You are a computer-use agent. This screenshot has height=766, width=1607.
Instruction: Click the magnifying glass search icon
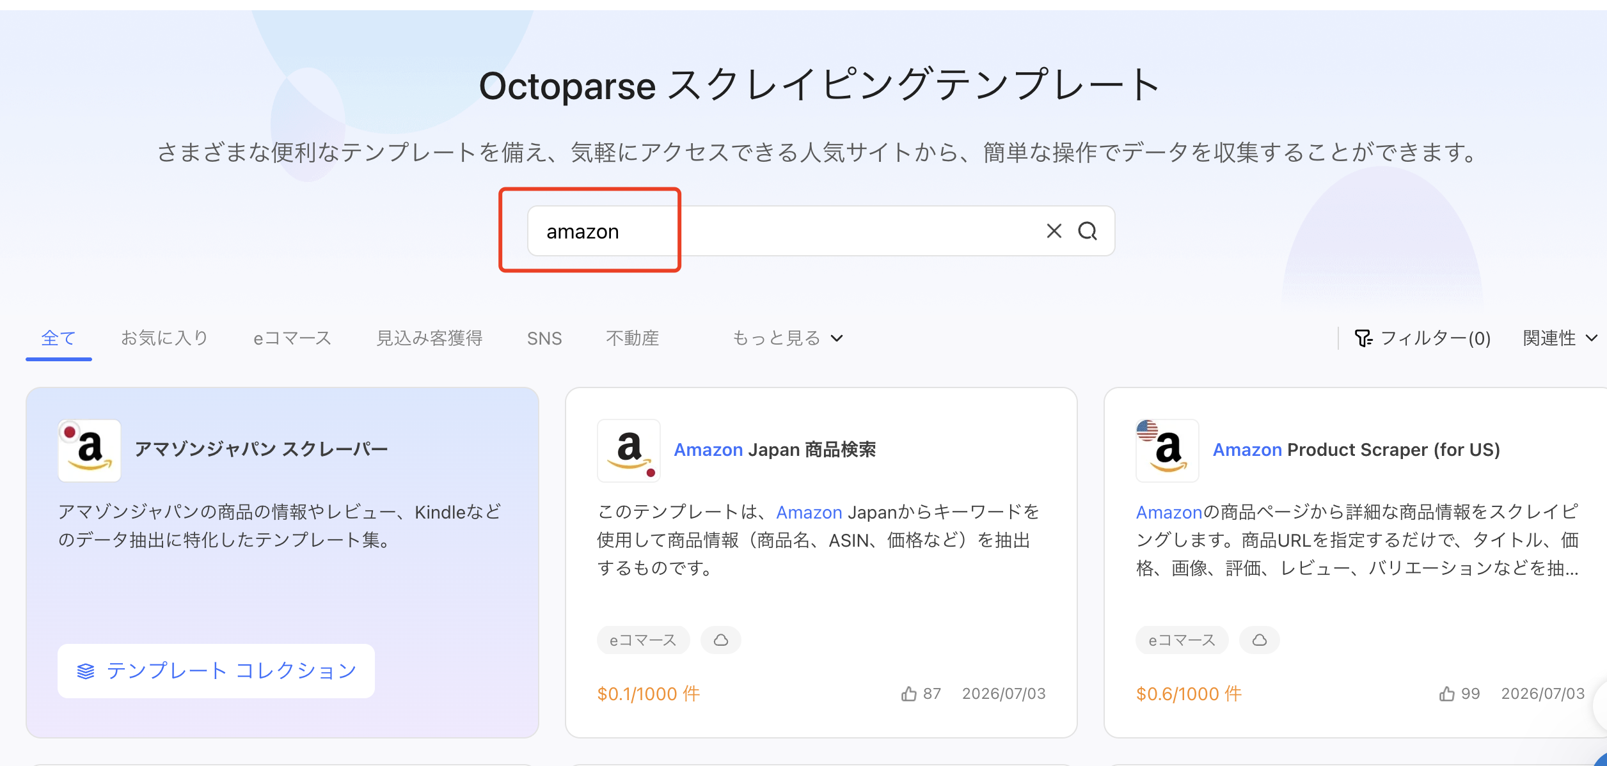[x=1088, y=231]
